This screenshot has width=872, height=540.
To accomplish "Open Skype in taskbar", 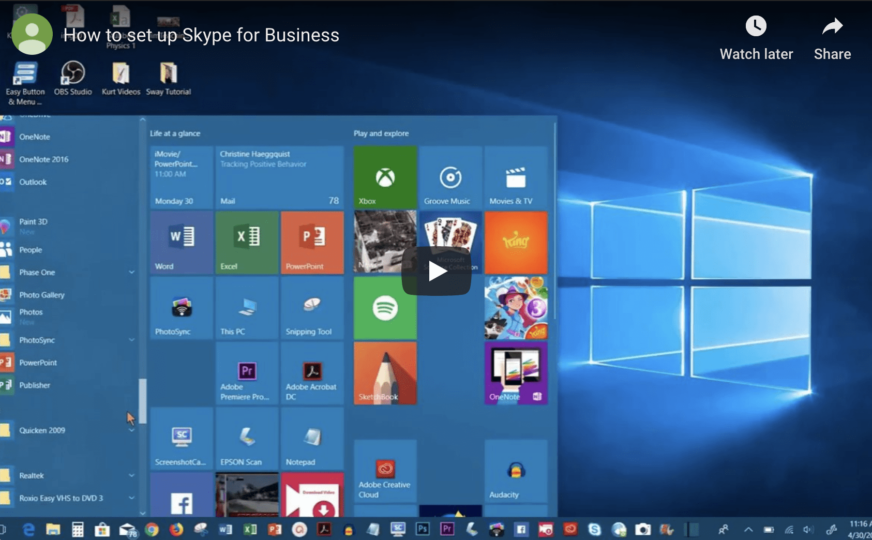I will [x=595, y=529].
